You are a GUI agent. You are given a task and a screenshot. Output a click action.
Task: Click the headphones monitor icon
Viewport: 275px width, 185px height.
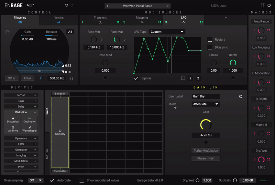point(71,78)
